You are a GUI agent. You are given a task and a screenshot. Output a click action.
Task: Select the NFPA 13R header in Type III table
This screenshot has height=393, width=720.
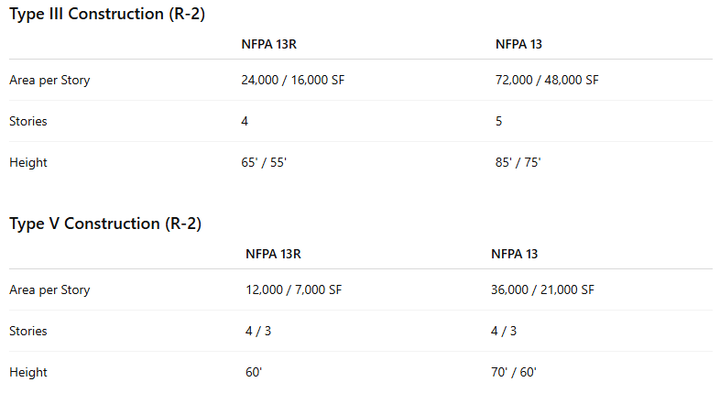[x=268, y=43]
